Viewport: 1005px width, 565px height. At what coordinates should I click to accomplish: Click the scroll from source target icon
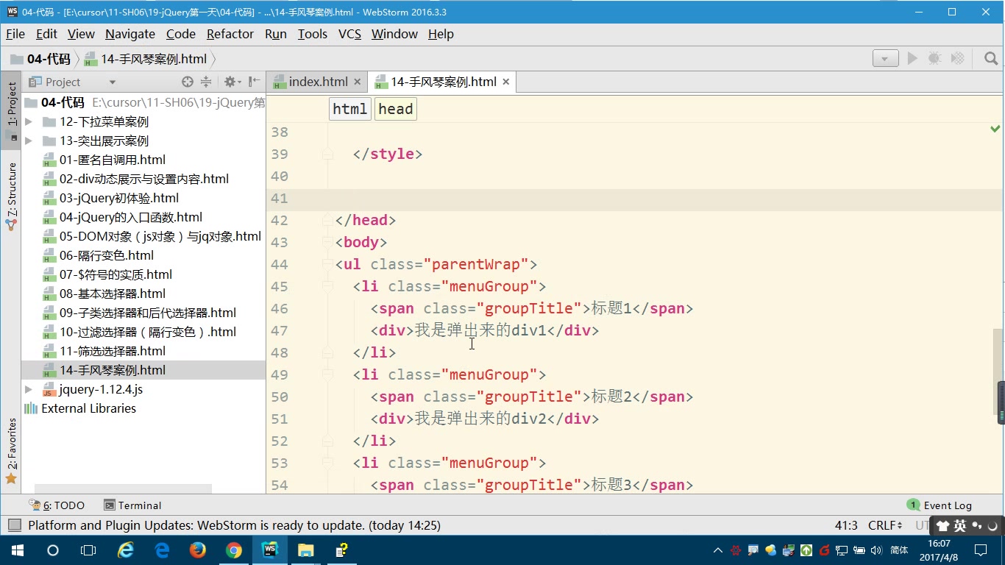[x=188, y=82]
